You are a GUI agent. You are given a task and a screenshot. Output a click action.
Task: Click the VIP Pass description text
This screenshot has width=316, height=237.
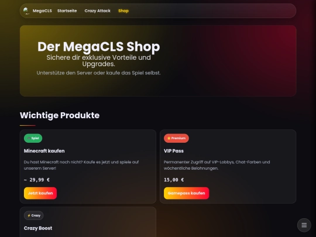pos(217,165)
